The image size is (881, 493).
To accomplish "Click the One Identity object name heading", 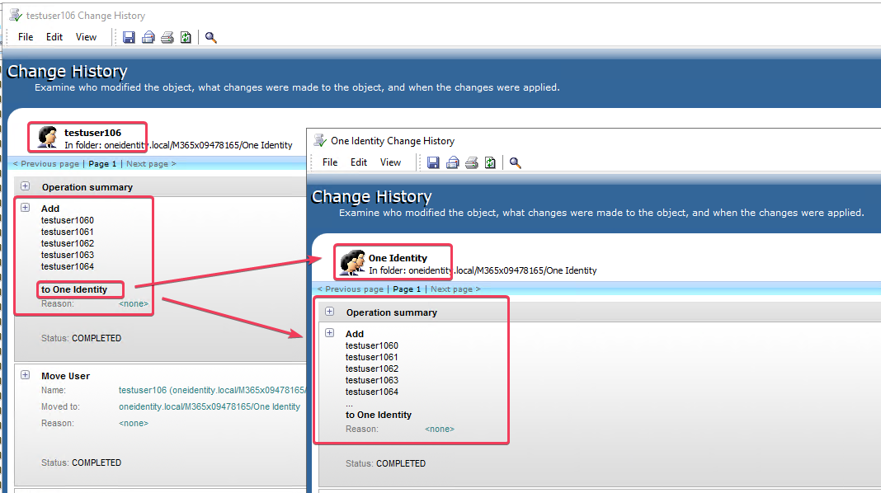I will (398, 258).
